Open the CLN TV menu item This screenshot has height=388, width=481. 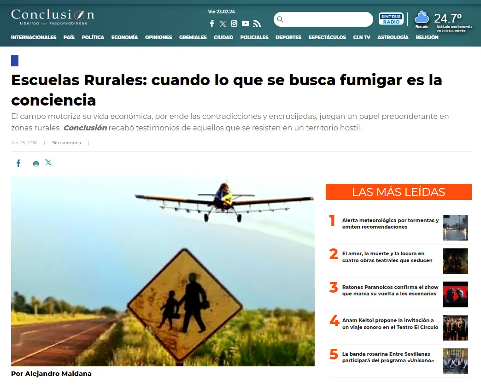click(x=362, y=37)
